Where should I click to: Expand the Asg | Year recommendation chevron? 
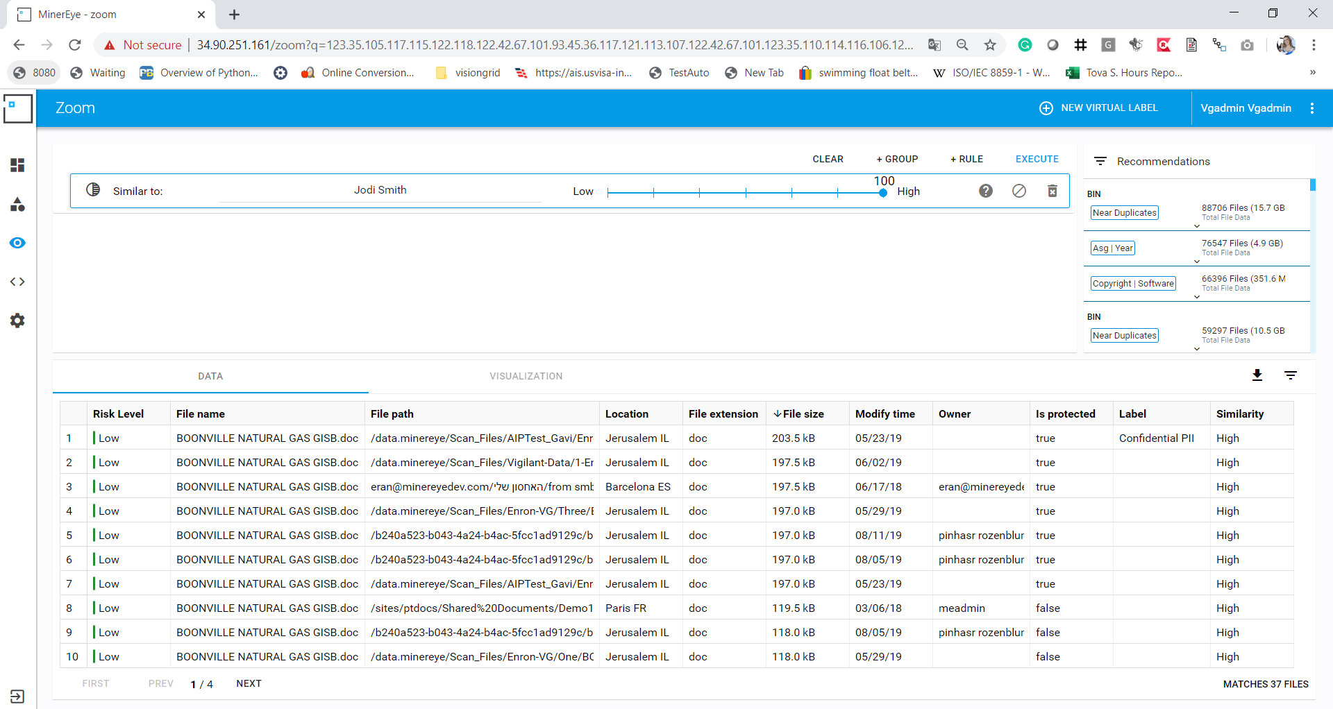coord(1196,262)
